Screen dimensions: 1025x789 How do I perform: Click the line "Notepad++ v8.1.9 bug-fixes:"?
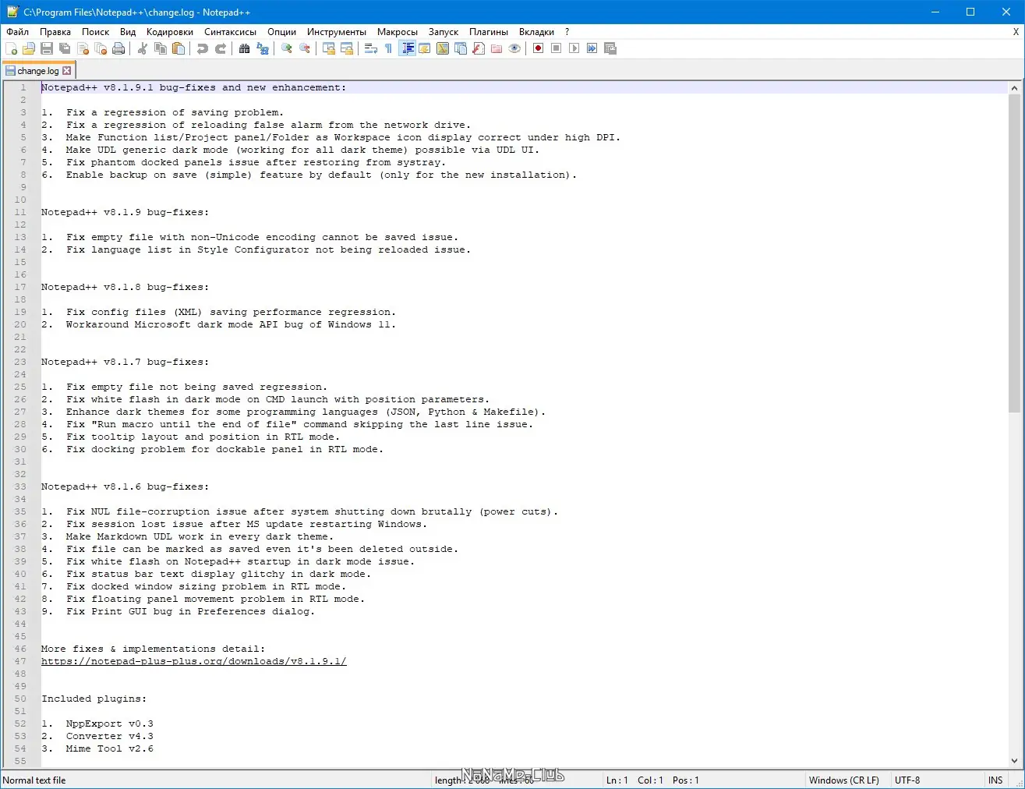125,212
